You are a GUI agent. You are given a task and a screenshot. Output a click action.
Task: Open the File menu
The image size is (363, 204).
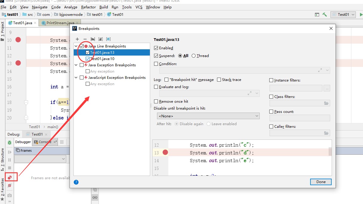tap(4, 7)
